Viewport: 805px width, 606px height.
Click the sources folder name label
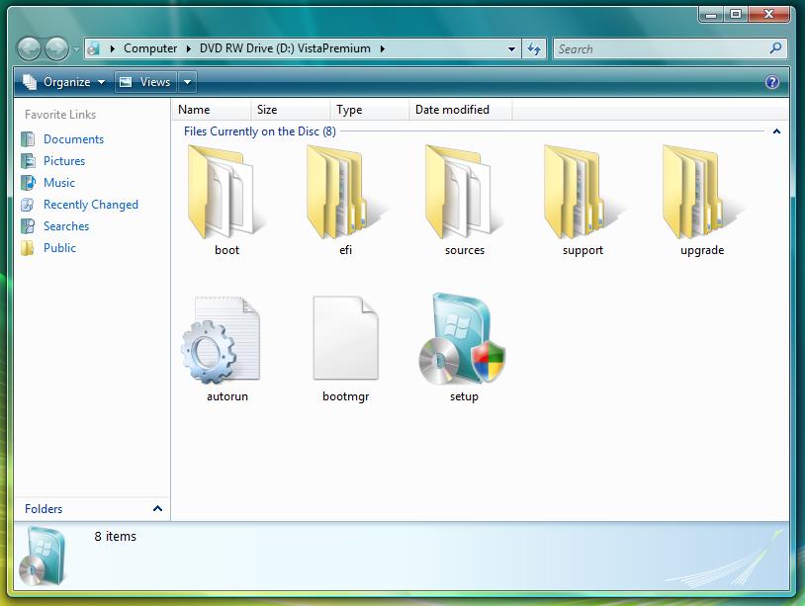465,250
